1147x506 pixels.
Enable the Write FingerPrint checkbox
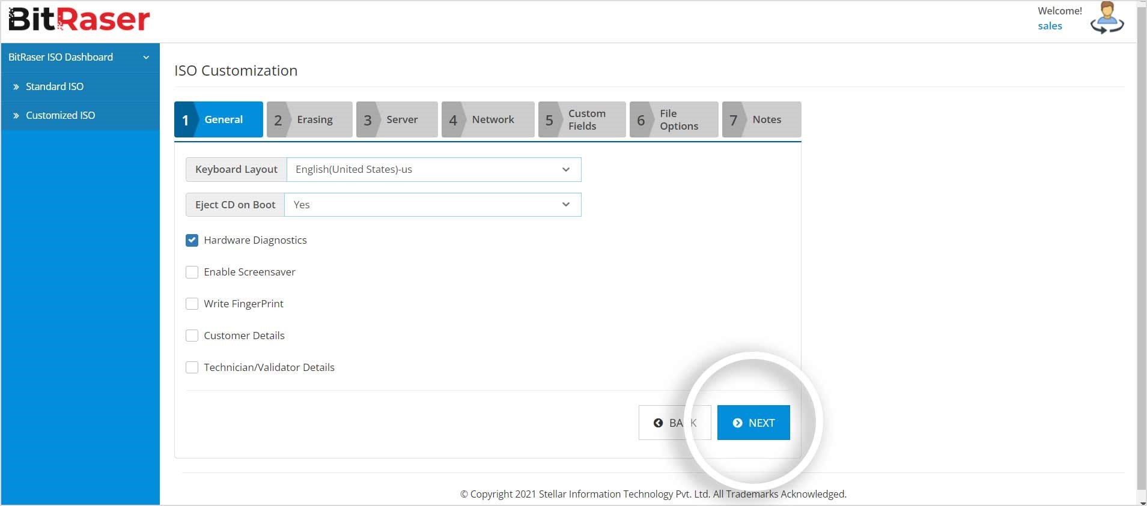(192, 304)
